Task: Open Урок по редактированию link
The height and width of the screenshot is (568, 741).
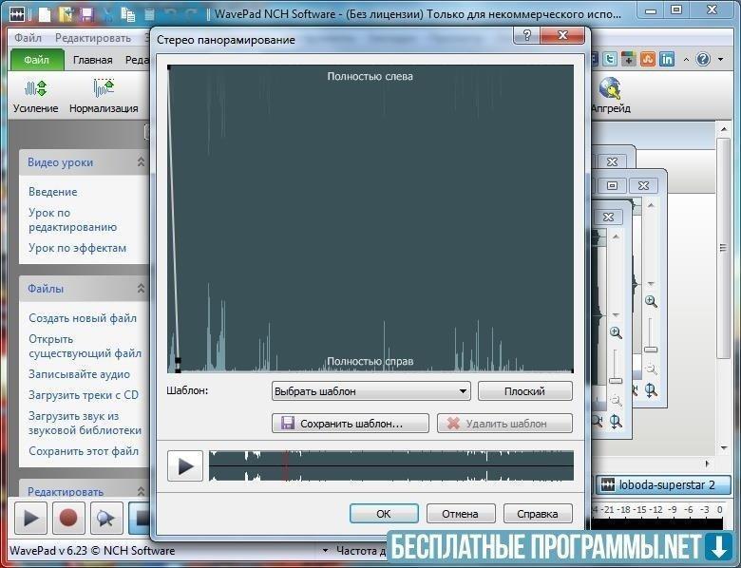Action: (73, 219)
